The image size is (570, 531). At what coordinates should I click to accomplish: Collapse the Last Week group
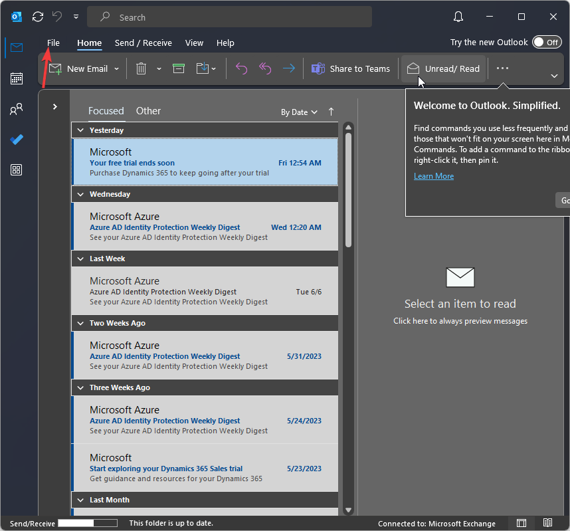[80, 259]
